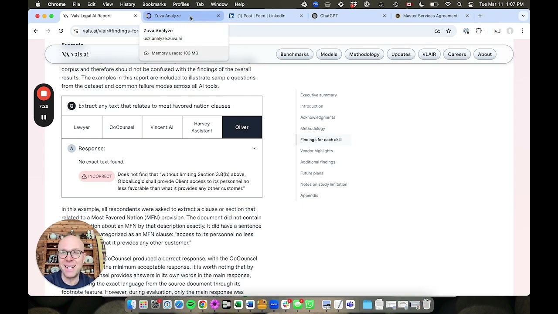558x314 pixels.
Task: Open the Benchmarks nav button
Action: [x=295, y=55]
